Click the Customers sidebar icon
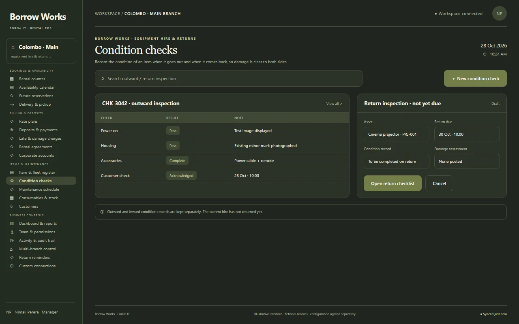 (12, 207)
